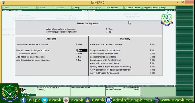Click the 'Inventory' section heading
Screen dimensions: 195x103
(125, 39)
